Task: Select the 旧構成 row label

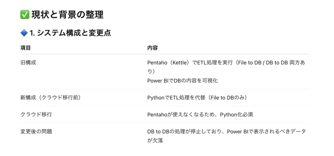Action: (28, 63)
